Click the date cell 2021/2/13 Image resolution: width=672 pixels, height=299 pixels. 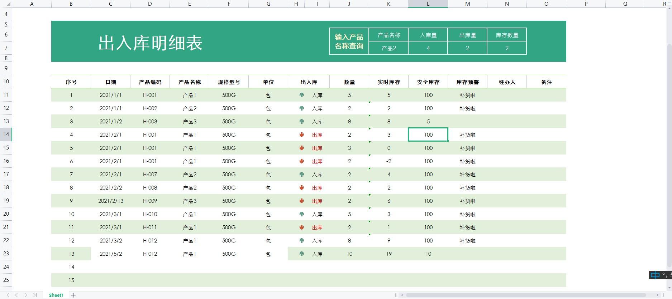coord(110,201)
